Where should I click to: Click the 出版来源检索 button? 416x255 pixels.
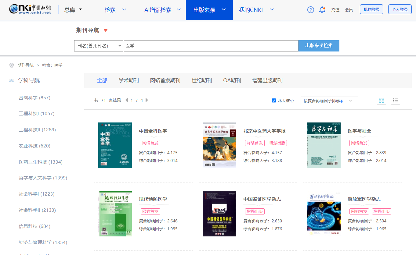click(319, 46)
